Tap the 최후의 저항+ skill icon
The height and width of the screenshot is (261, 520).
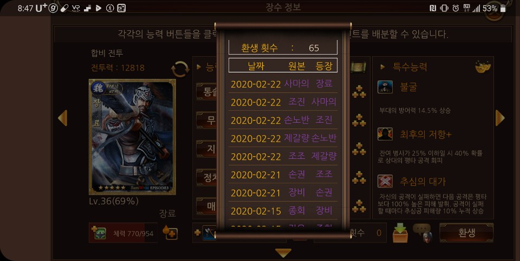pos(385,135)
